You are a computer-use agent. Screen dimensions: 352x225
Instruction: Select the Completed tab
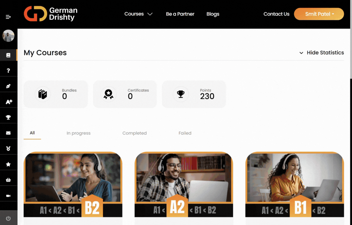click(x=134, y=133)
